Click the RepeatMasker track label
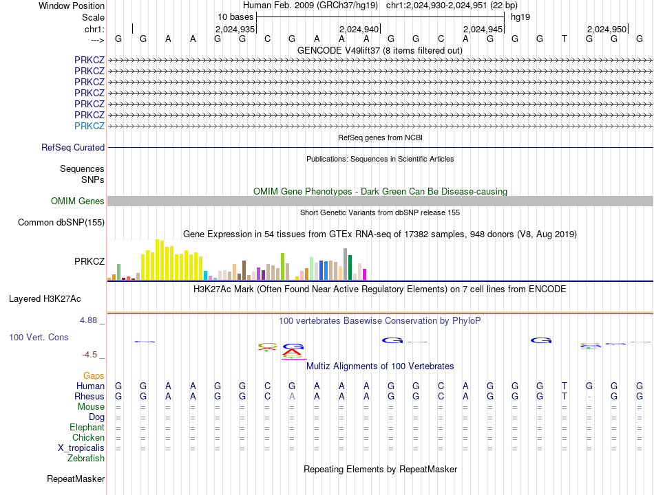Screen dimensions: 654x495 coord(76,478)
